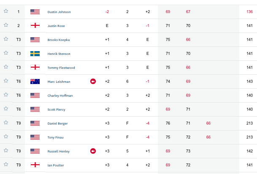This screenshot has height=174, width=257.
Task: Open Daniel Berger's scorecard via his name
Action: 57,123
